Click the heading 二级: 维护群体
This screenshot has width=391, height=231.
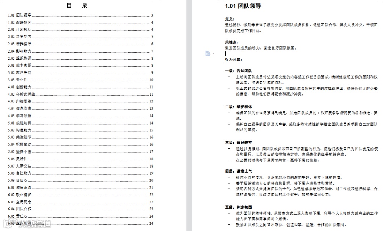[238, 107]
